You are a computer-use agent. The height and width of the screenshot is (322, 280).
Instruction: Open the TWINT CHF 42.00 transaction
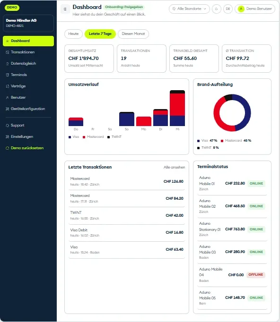(127, 216)
